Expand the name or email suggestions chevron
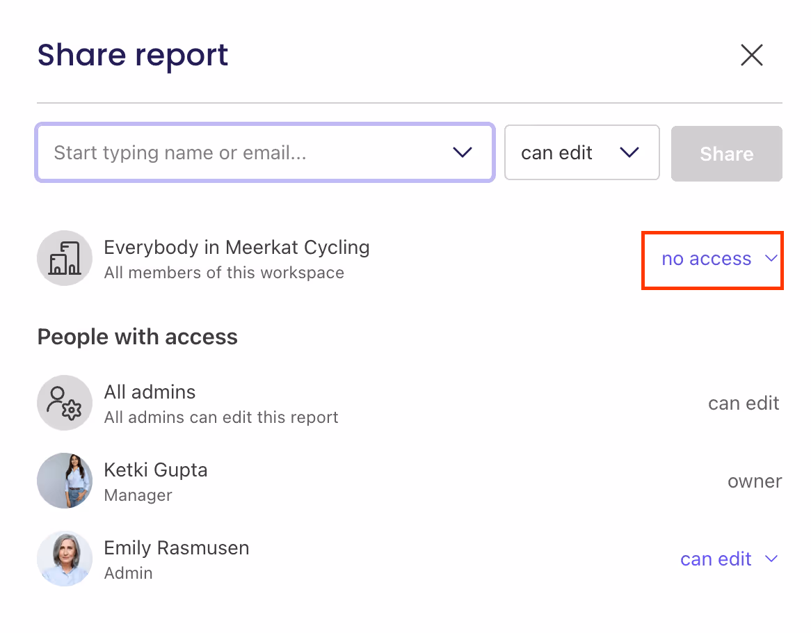Viewport: 811px width, 633px height. 463,152
